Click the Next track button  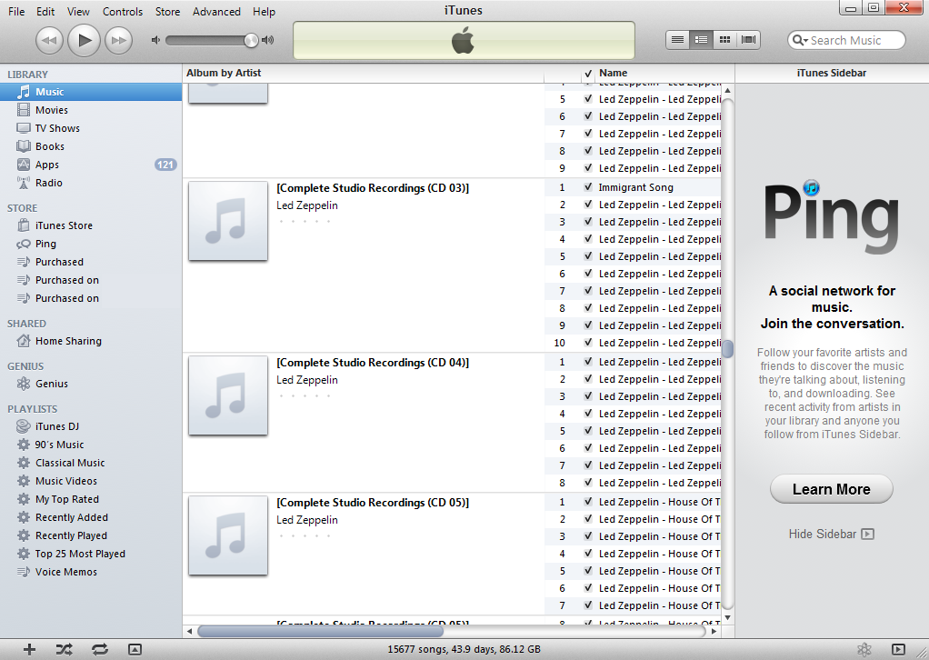118,40
